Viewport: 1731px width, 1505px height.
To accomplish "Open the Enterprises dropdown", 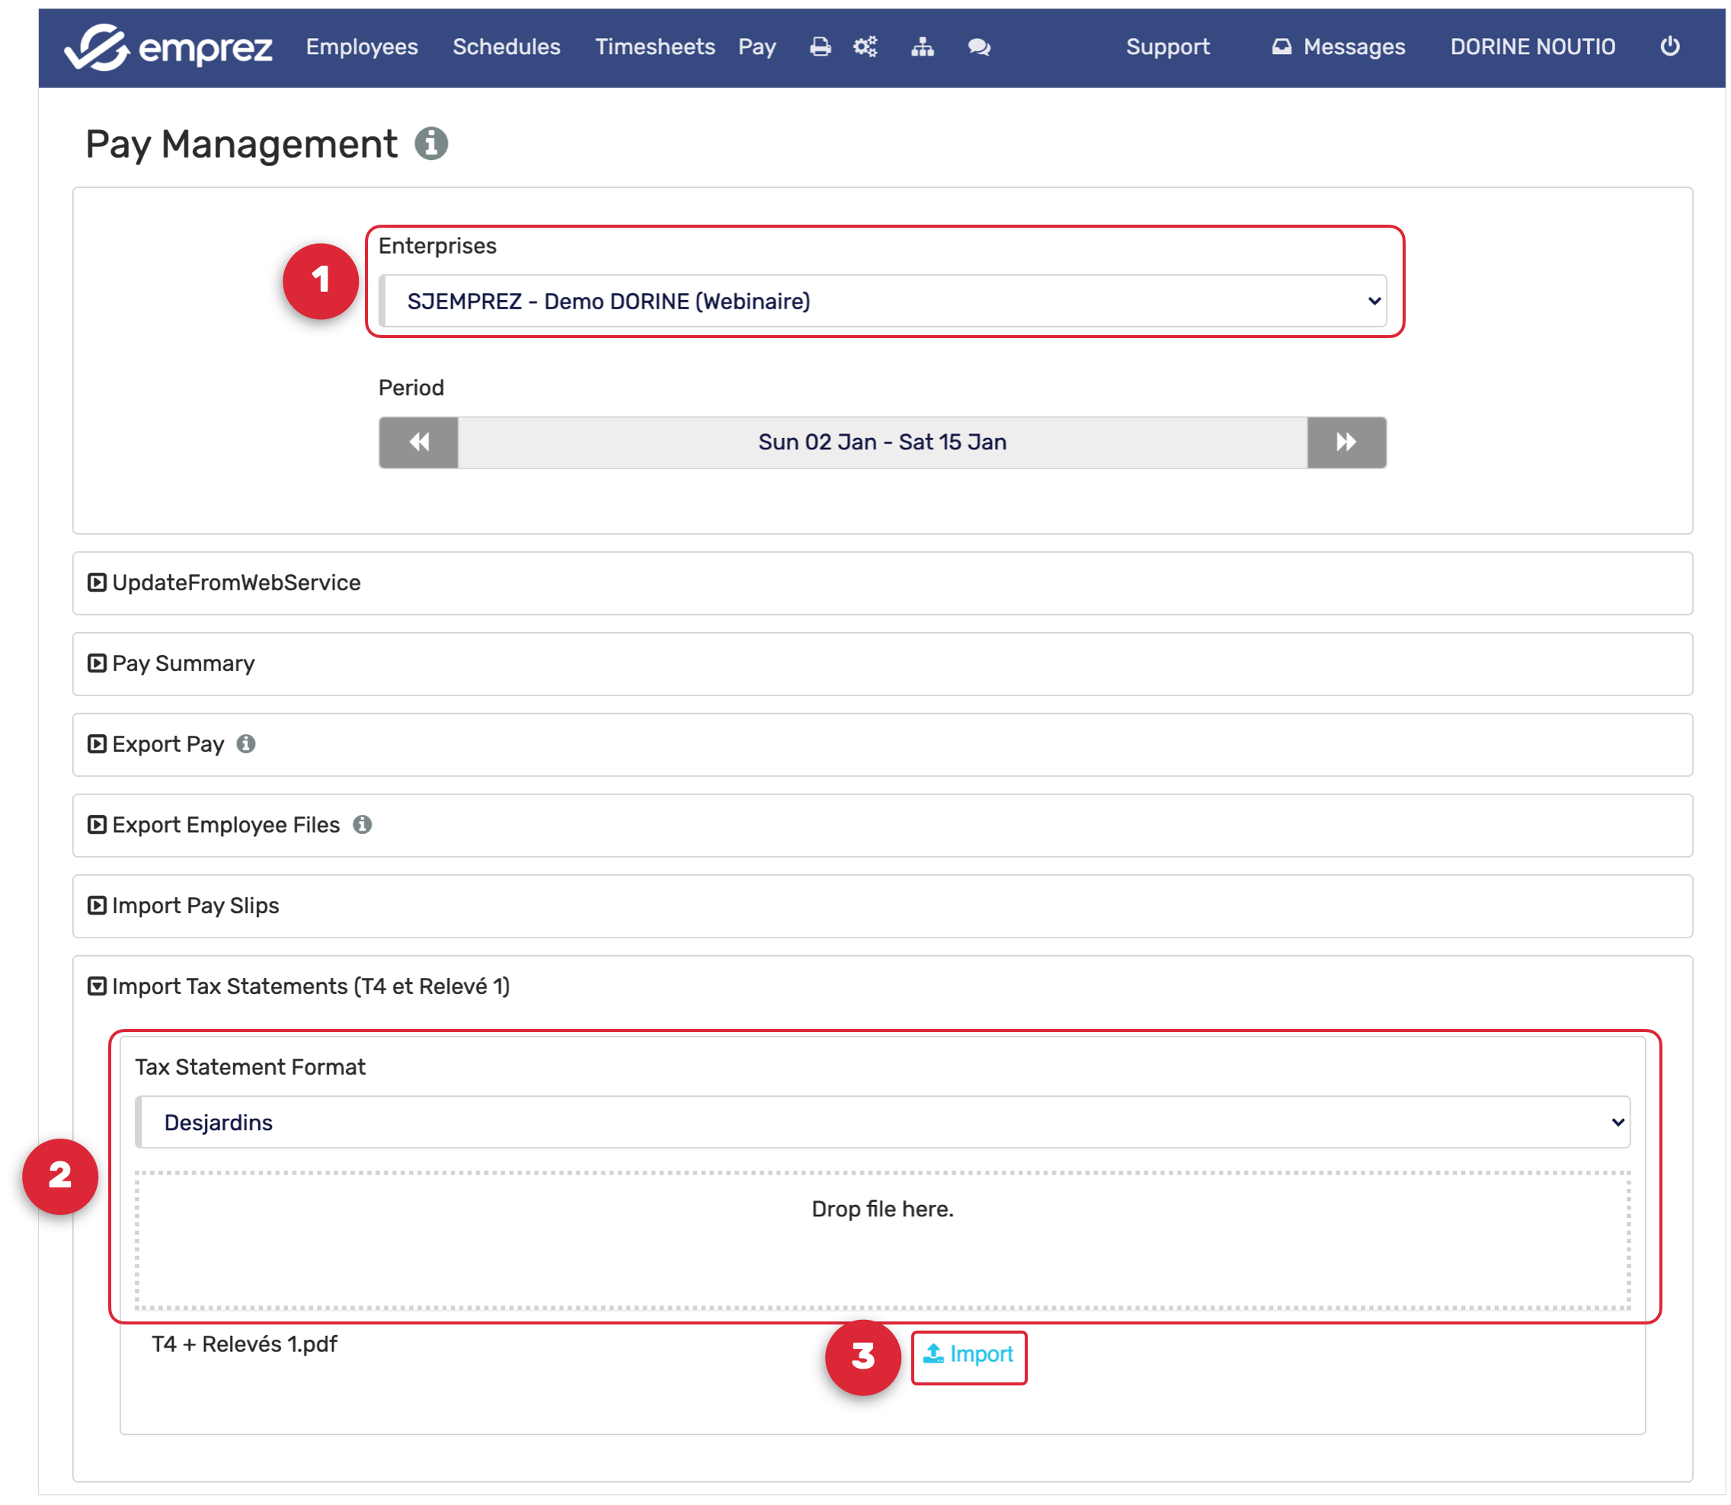I will 881,301.
